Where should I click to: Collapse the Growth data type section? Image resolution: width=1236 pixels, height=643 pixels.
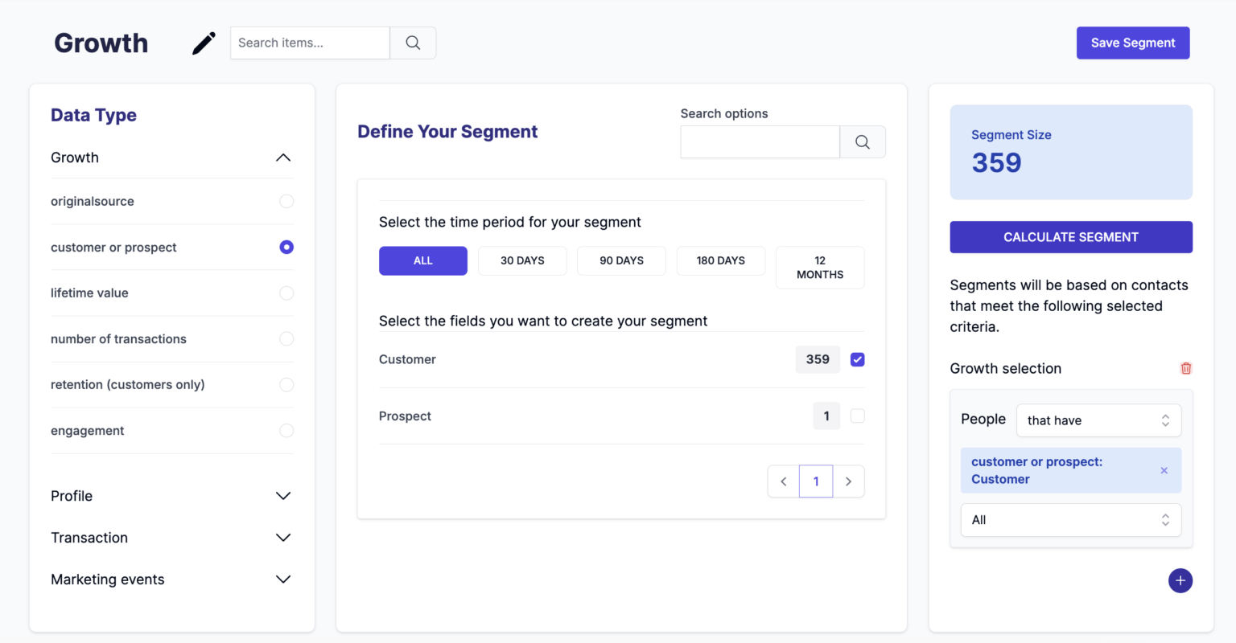283,158
